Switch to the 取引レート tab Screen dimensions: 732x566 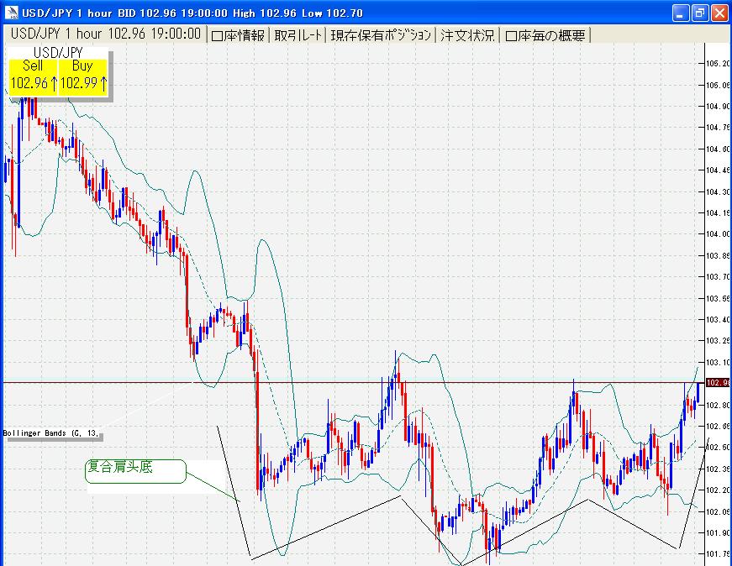pyautogui.click(x=298, y=35)
